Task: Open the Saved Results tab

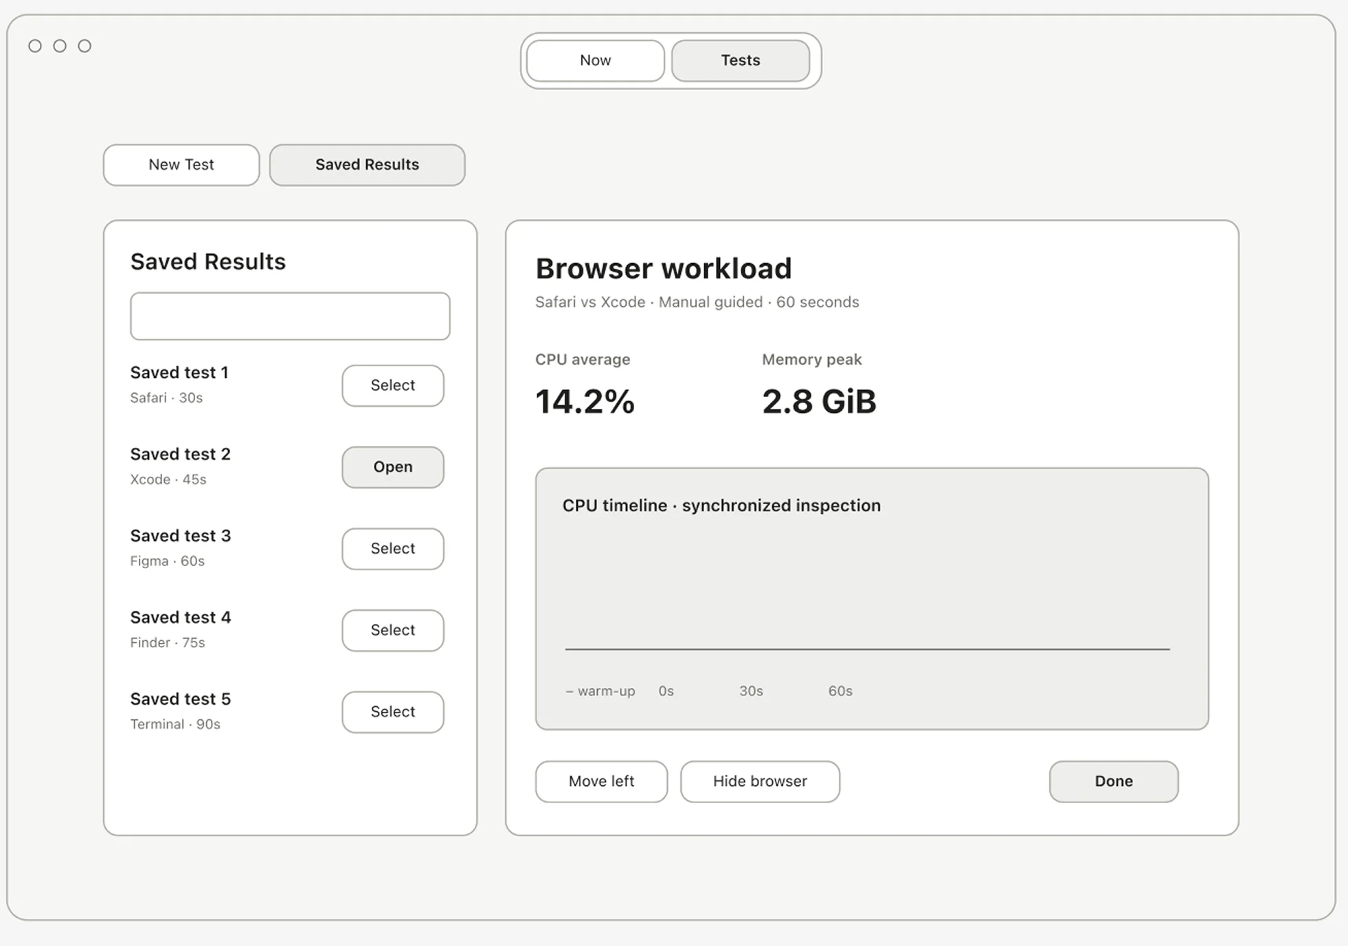Action: [x=367, y=165]
